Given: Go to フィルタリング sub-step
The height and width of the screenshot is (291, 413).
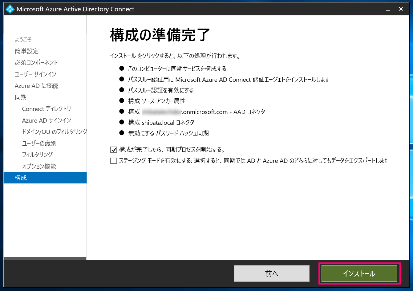Looking at the screenshot, I should (37, 155).
